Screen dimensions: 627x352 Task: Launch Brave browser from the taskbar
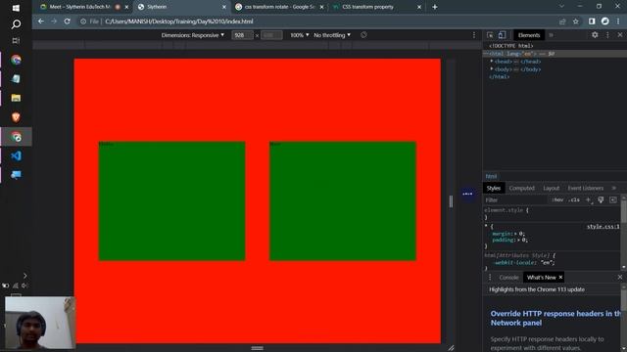tap(16, 117)
